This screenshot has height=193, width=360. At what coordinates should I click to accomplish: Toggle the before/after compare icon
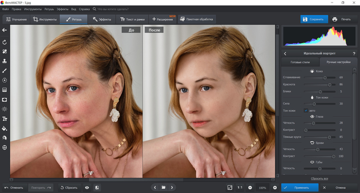pyautogui.click(x=97, y=188)
